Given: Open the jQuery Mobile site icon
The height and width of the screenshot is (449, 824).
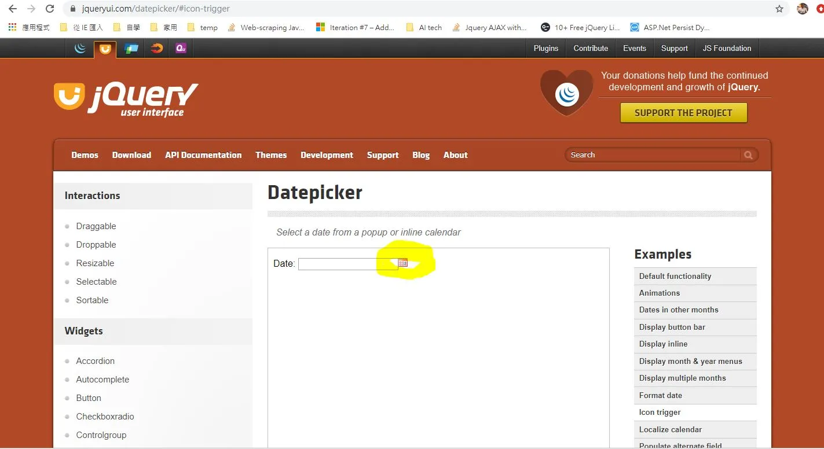Looking at the screenshot, I should click(131, 49).
